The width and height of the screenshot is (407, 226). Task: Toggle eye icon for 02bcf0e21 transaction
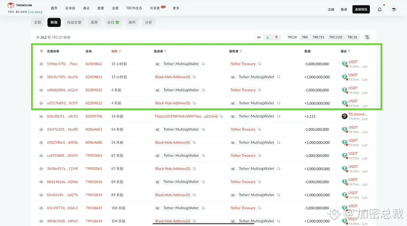41,116
